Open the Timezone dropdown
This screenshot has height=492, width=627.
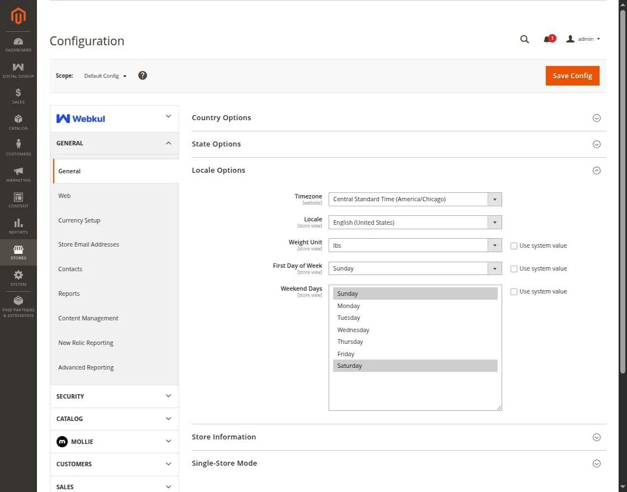[415, 199]
